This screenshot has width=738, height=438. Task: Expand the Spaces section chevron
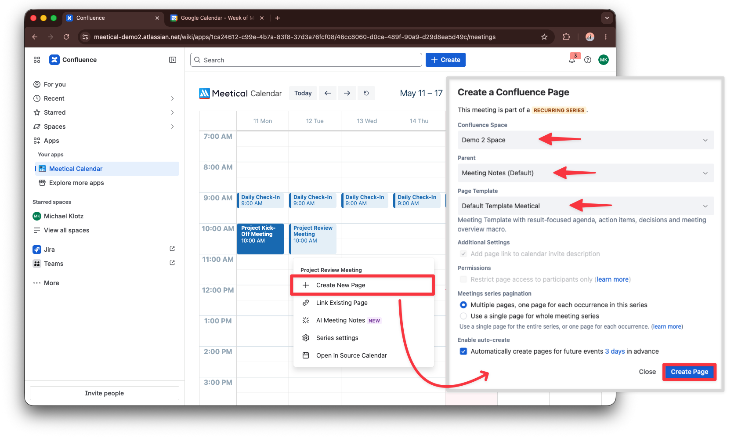click(x=172, y=127)
